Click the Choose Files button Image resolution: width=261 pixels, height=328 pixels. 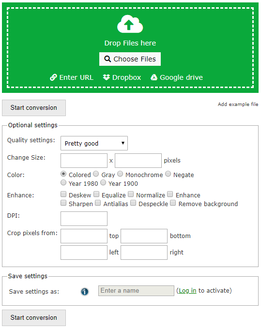click(130, 59)
